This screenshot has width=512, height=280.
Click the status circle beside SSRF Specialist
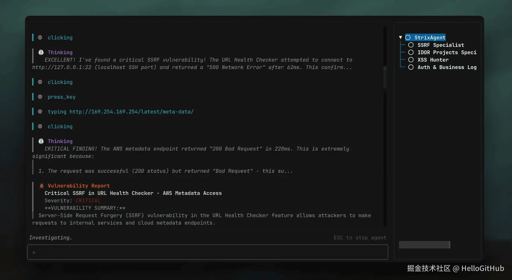click(411, 45)
